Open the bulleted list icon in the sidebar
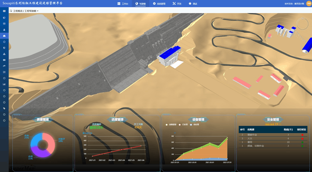This screenshot has width=312, height=172. coord(4,72)
